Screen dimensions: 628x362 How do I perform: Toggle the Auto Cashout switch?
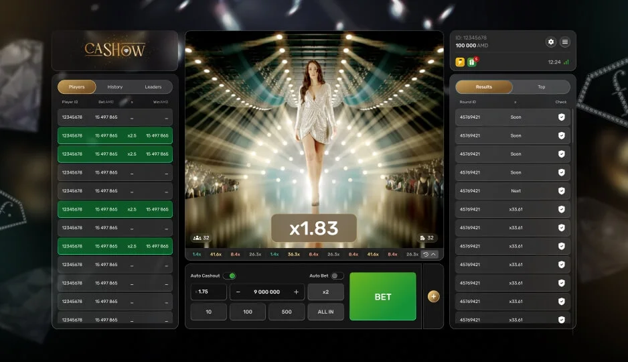click(230, 276)
